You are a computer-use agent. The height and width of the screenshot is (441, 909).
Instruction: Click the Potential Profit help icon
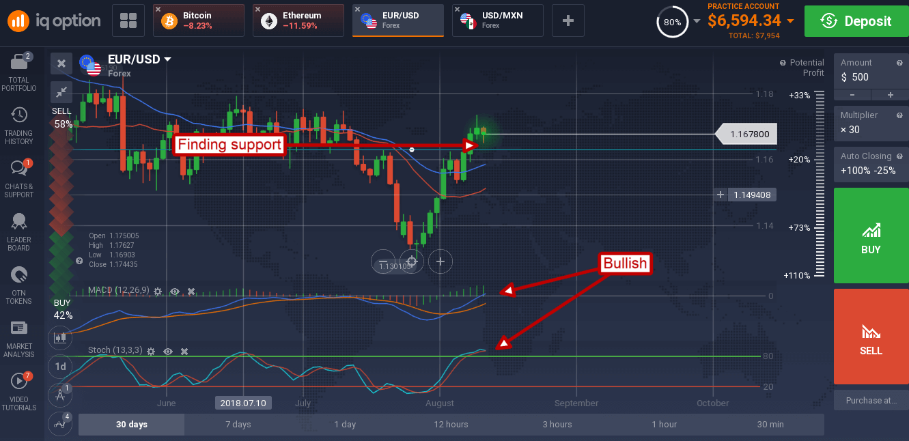[x=783, y=63]
